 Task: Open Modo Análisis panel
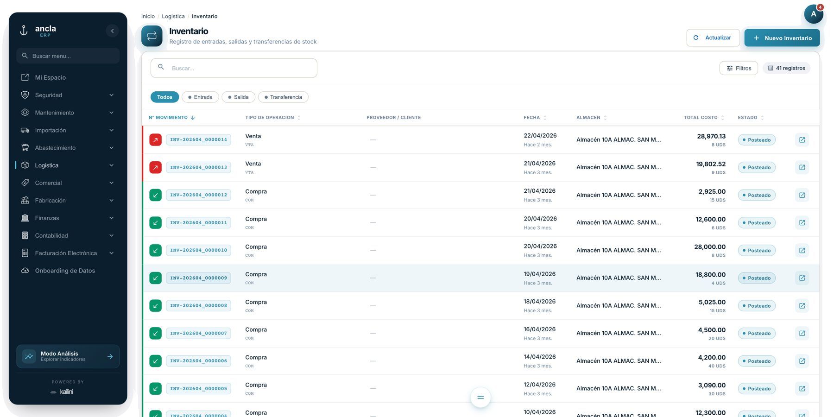pyautogui.click(x=68, y=356)
